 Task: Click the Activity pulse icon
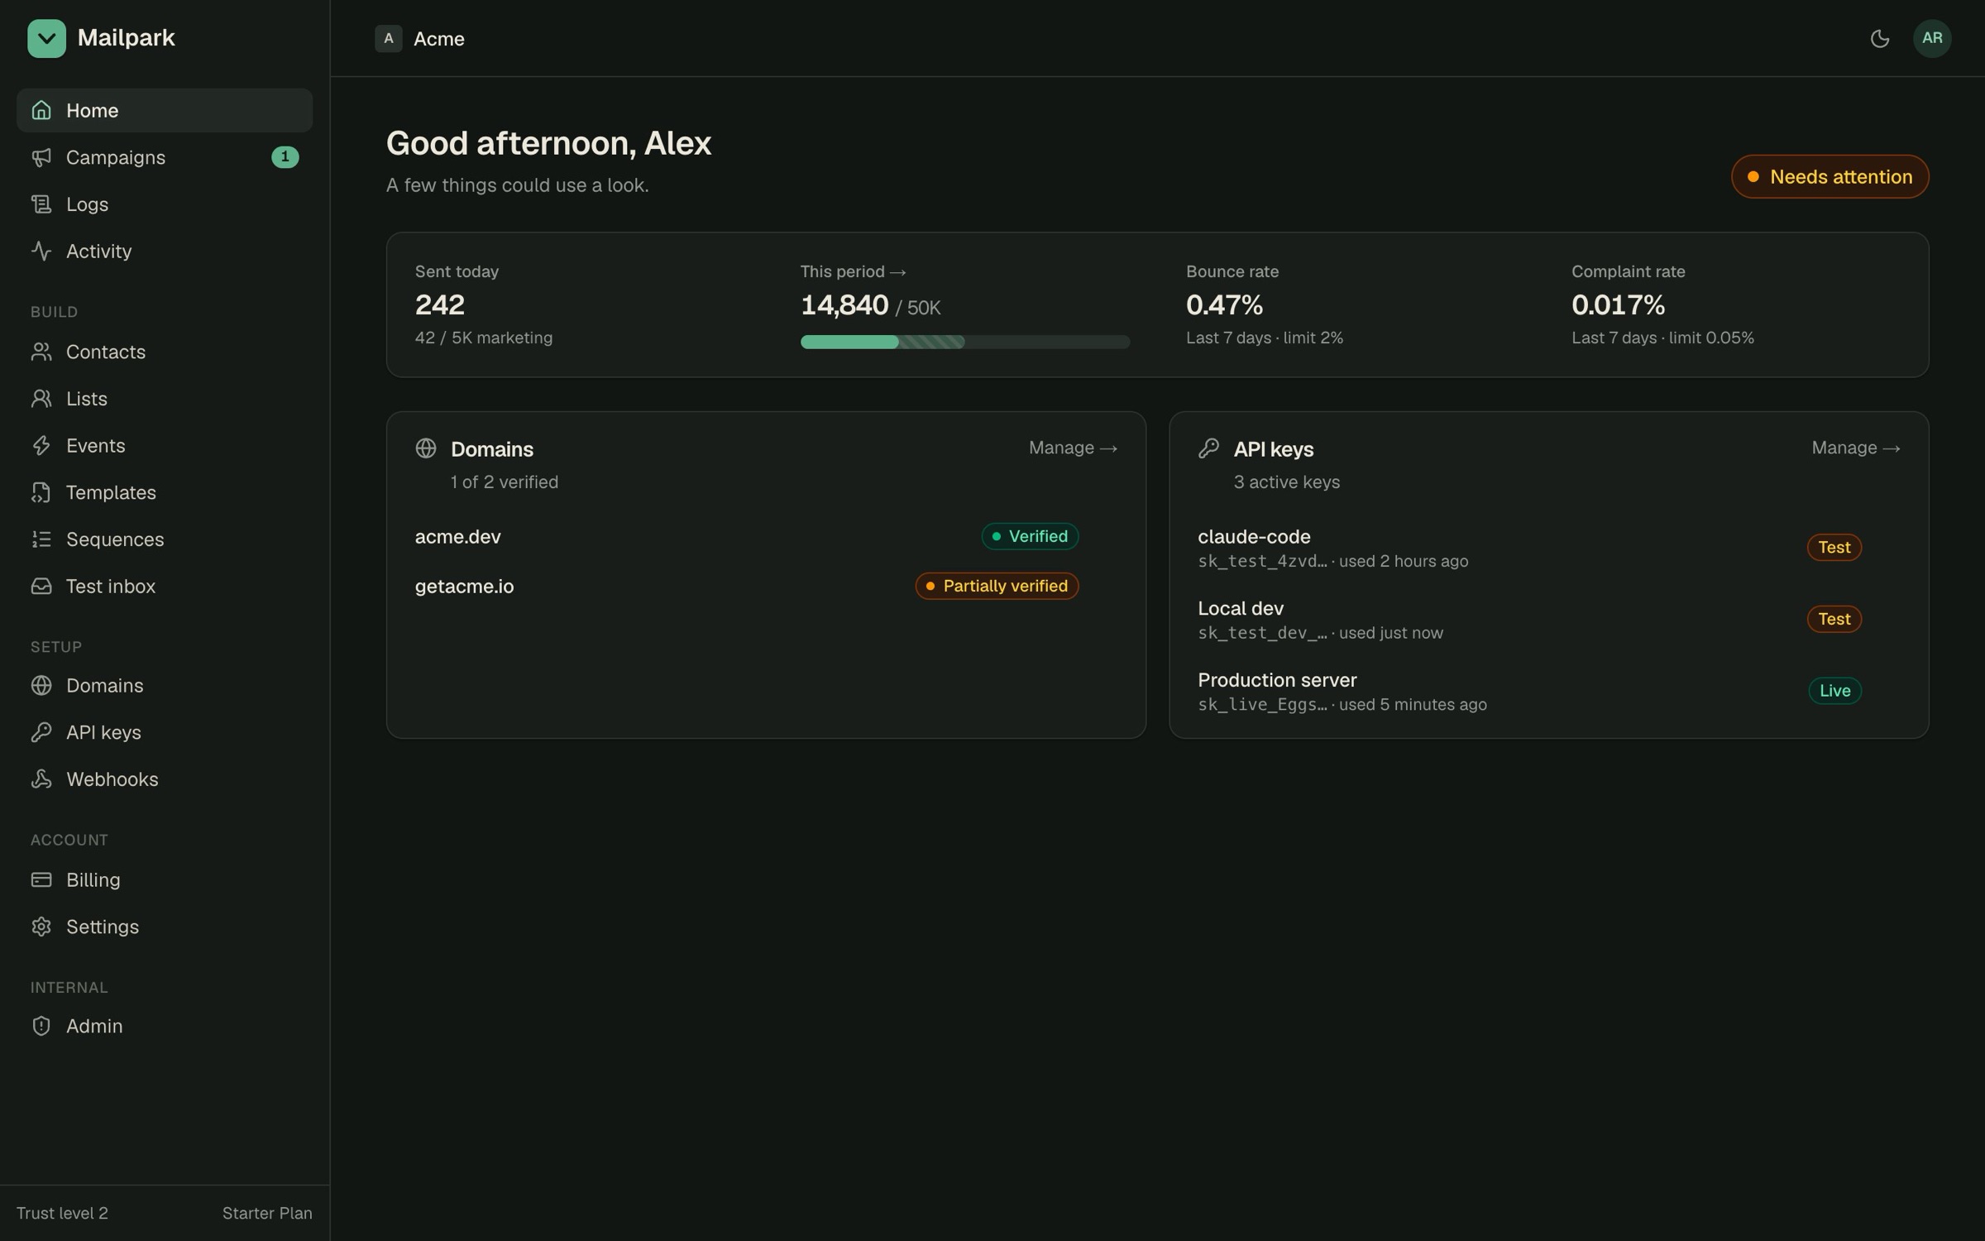41,251
